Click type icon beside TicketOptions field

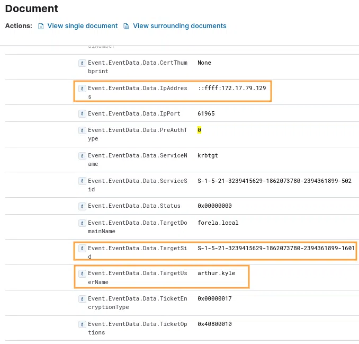click(x=82, y=324)
